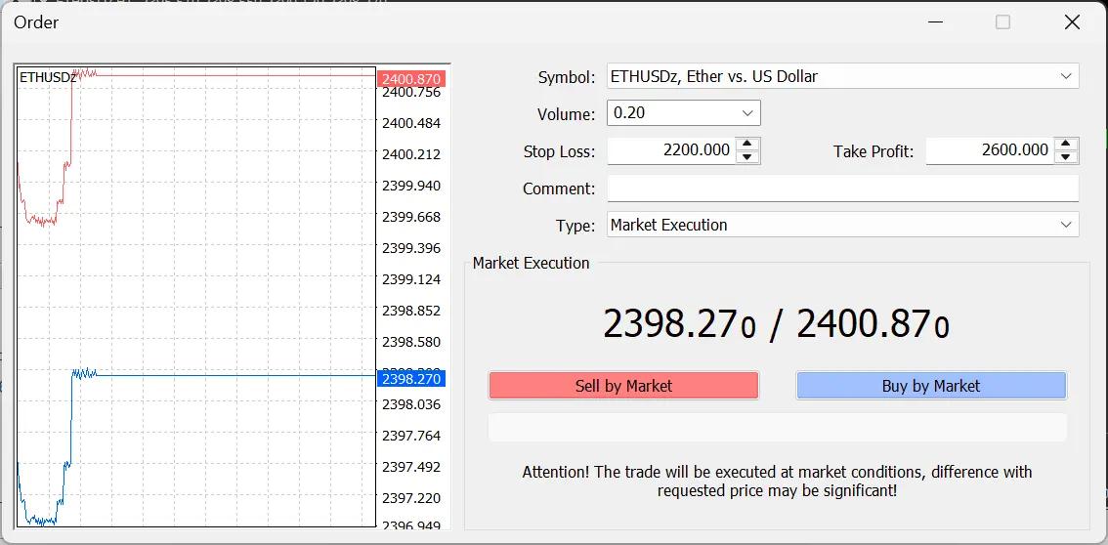Click the Take Profit field showing 2600.000
This screenshot has height=545, width=1108.
(990, 150)
